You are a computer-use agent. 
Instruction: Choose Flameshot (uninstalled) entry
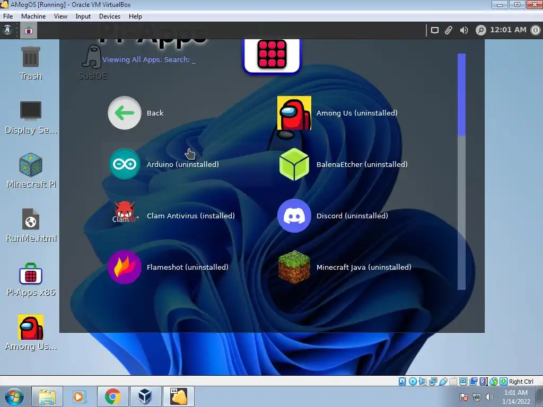tap(188, 267)
